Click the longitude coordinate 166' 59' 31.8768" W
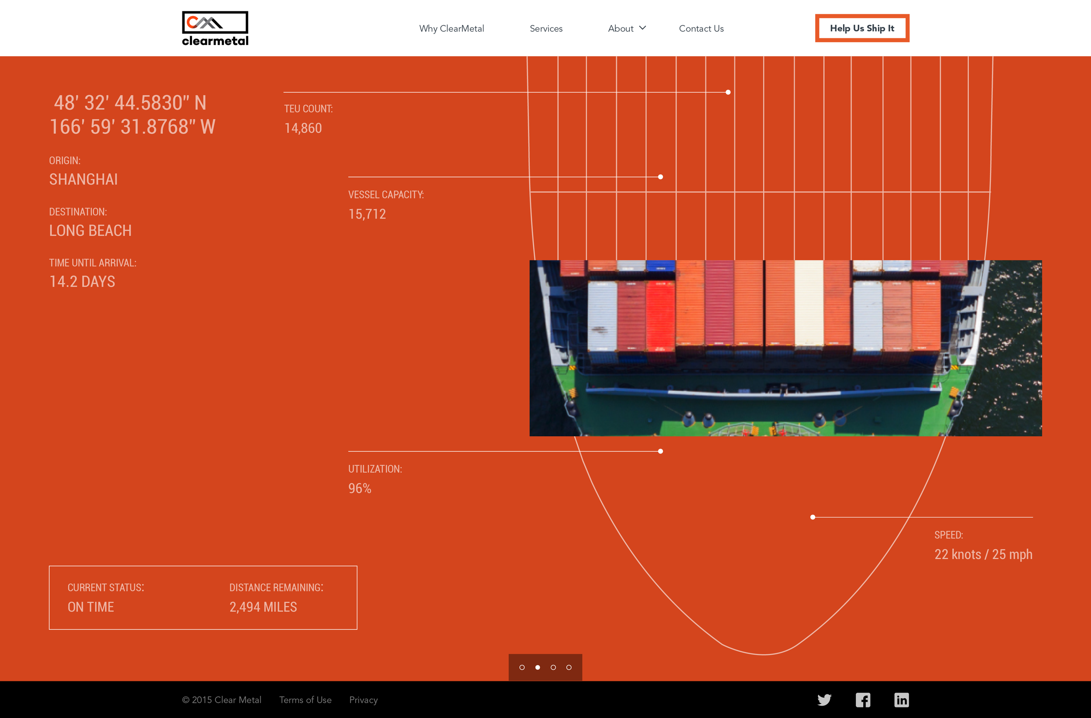Screen dimensions: 1091x718 (133, 127)
